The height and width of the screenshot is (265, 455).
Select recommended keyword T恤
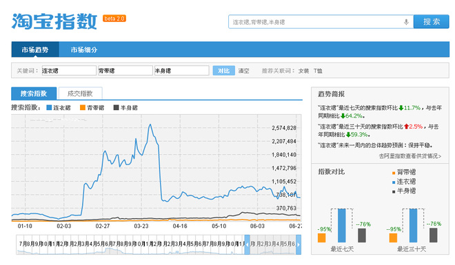[x=318, y=71]
